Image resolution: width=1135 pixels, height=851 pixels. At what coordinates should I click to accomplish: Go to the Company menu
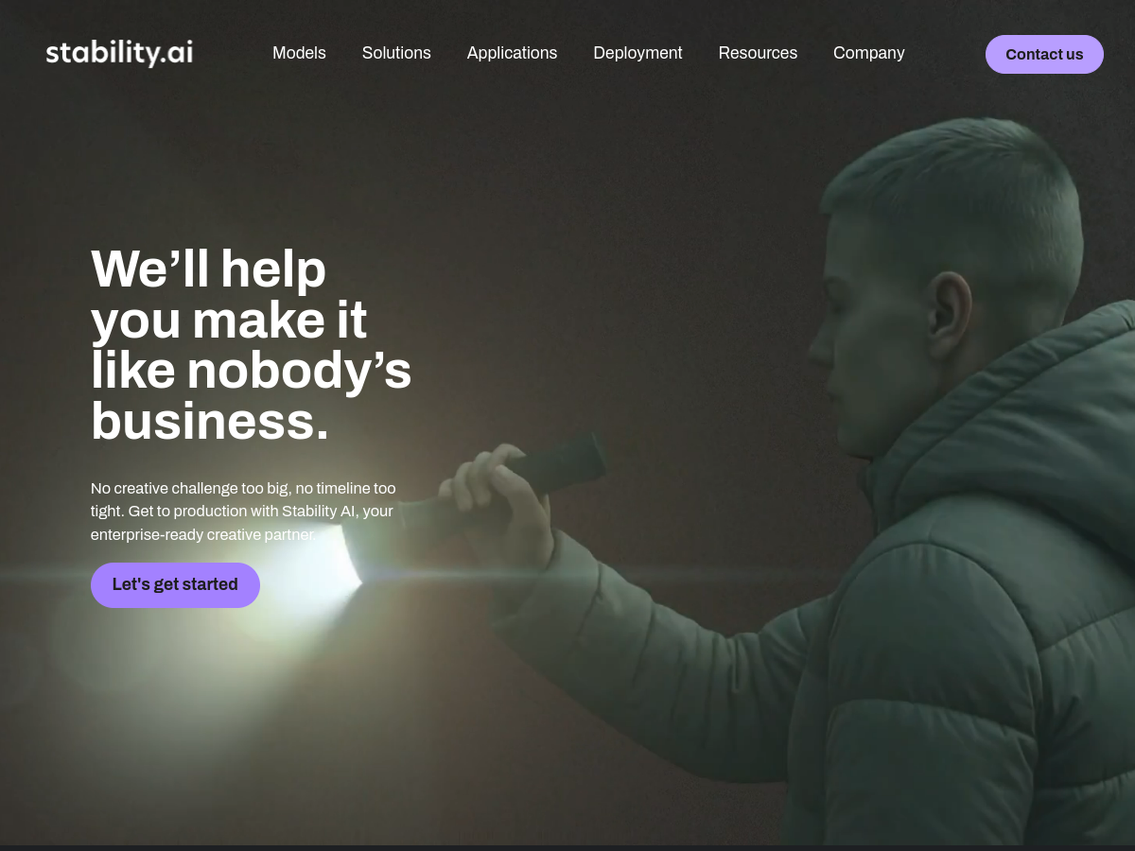pos(869,53)
